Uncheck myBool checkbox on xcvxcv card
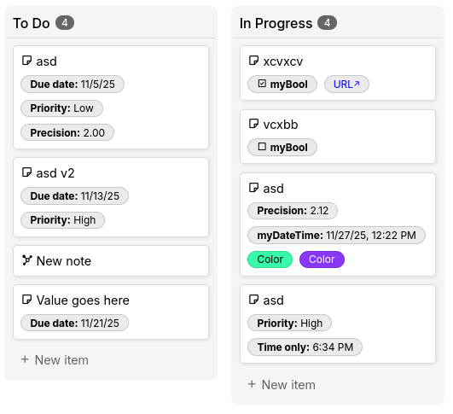This screenshot has width=453, height=414. (x=262, y=84)
